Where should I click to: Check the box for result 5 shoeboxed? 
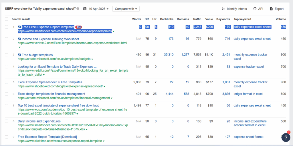point(7,82)
